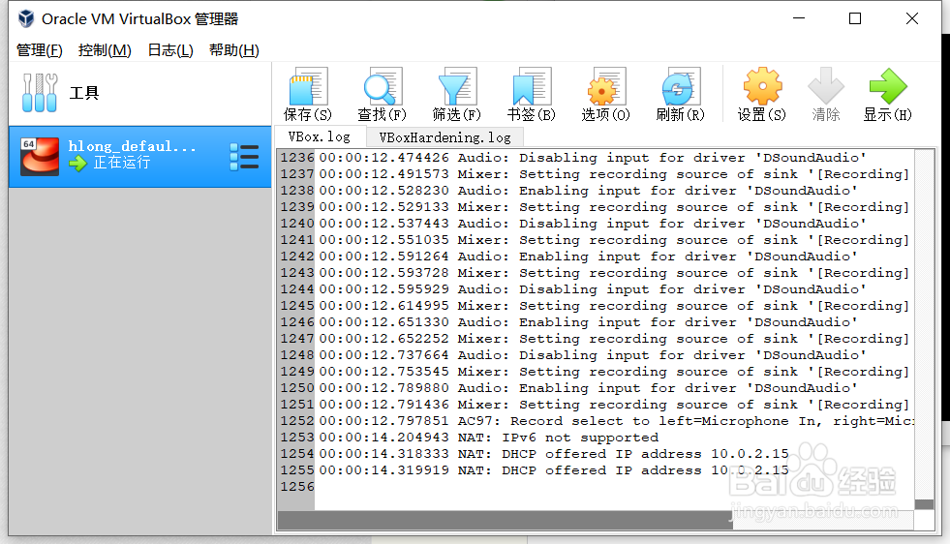Viewport: 950px width, 544px height.
Task: Select the hlong_default VM red hat icon
Action: [x=40, y=156]
